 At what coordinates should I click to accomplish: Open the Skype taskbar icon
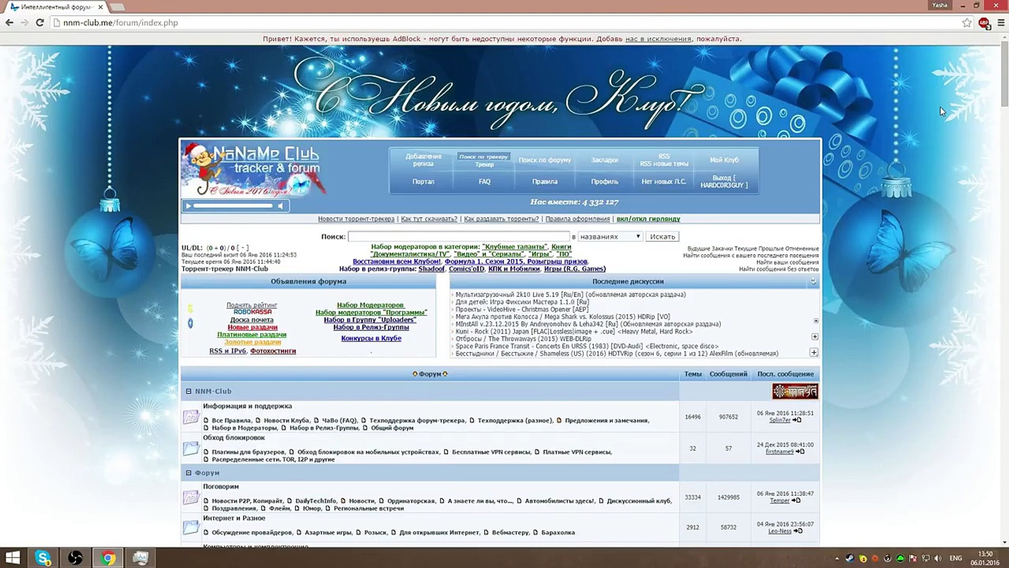tap(43, 557)
